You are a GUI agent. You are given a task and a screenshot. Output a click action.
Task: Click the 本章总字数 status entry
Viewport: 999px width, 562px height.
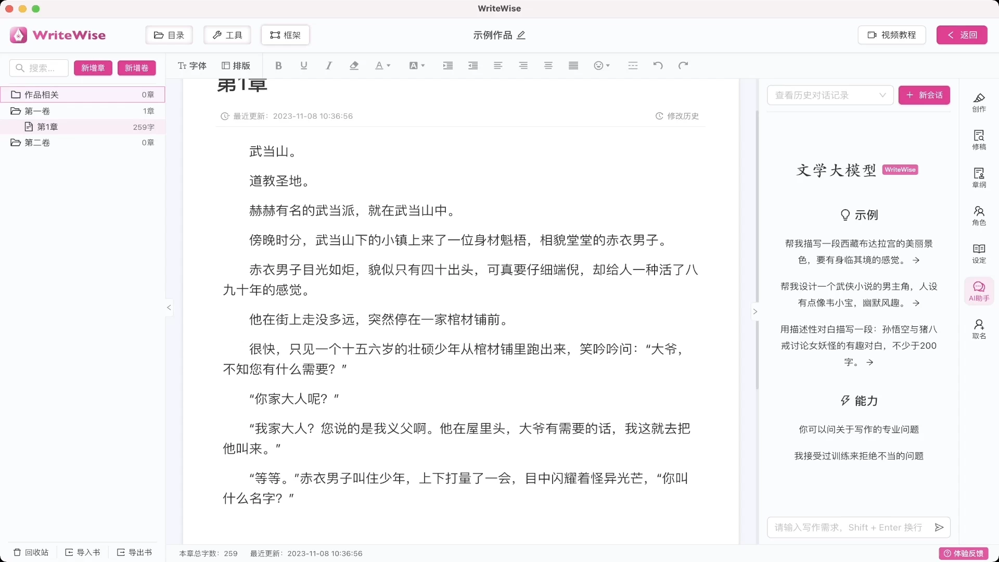(x=209, y=554)
